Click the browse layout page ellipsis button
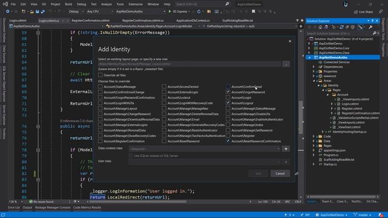Image resolution: width=388 pixels, height=218 pixels. (x=286, y=64)
